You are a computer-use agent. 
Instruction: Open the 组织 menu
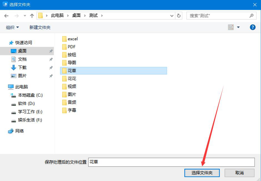pyautogui.click(x=12, y=27)
